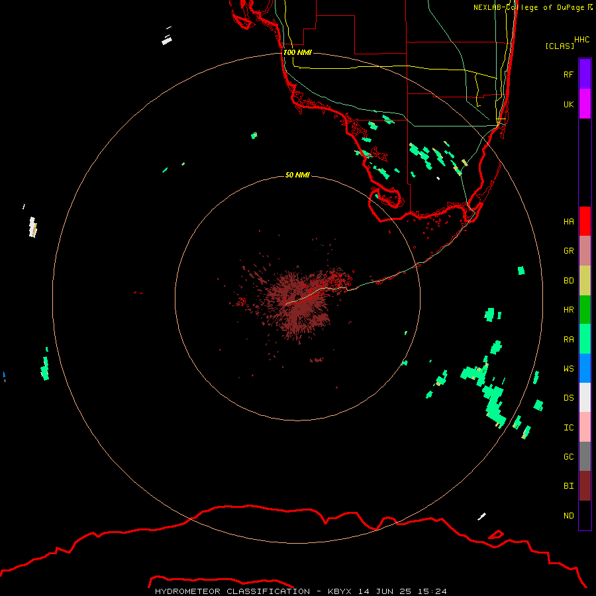Click the ND legend label

(568, 516)
